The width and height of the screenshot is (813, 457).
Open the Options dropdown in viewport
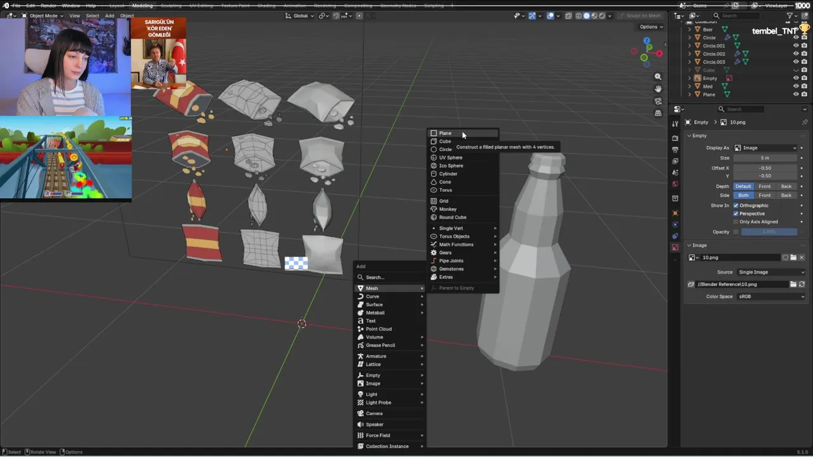[x=651, y=27]
